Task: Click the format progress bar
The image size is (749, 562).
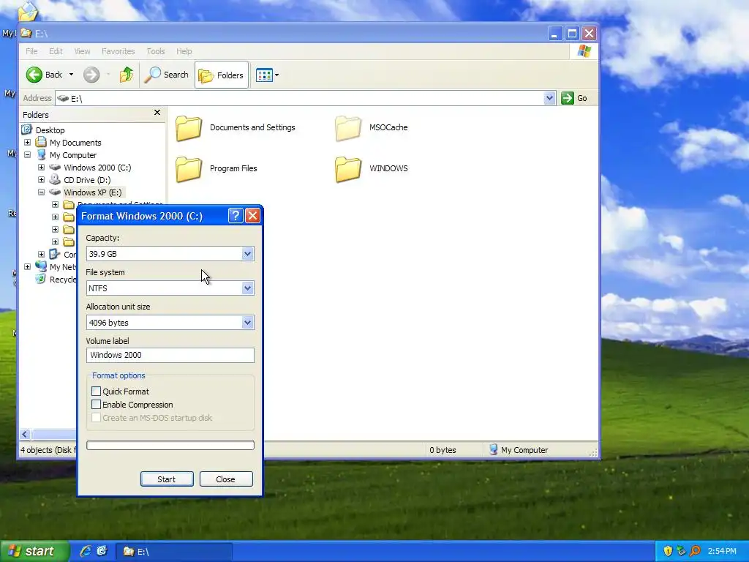Action: [x=170, y=446]
